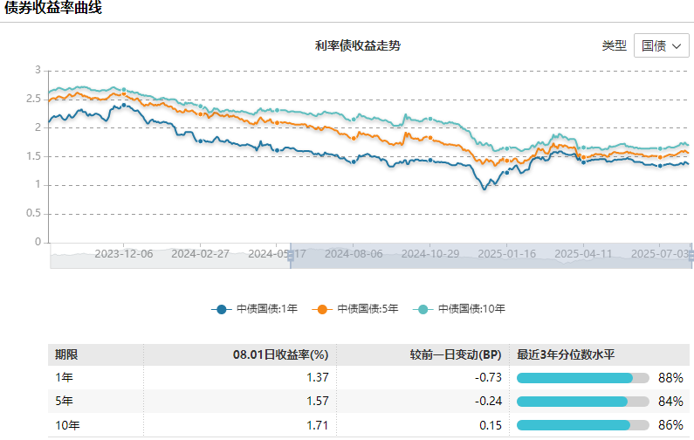This screenshot has width=694, height=440.
Task: Click the 2023-12-06 axis date label
Action: [123, 254]
